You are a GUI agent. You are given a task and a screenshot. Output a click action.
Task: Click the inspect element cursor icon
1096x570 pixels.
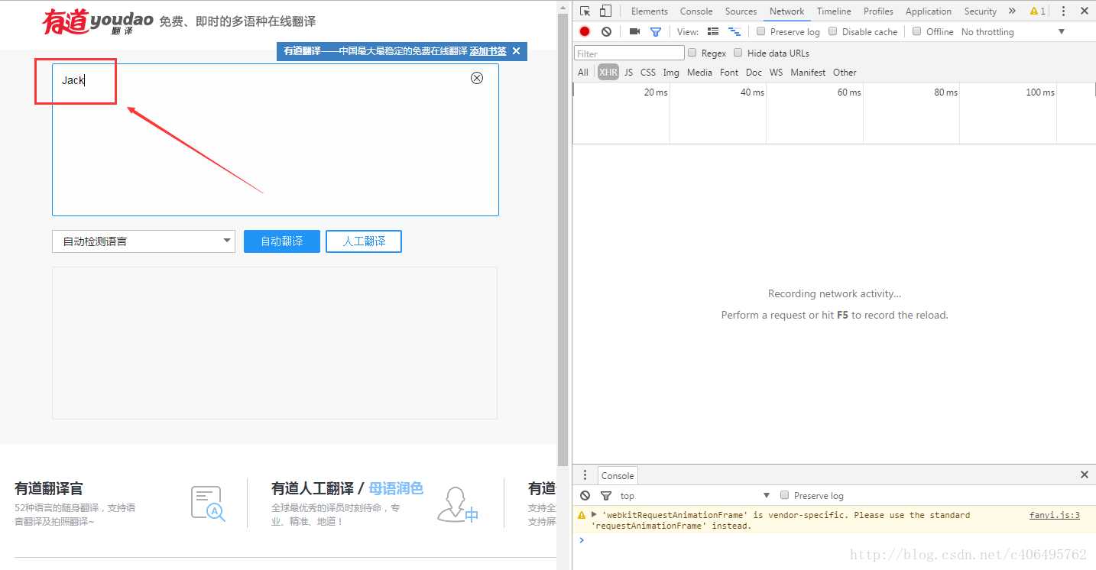[585, 11]
